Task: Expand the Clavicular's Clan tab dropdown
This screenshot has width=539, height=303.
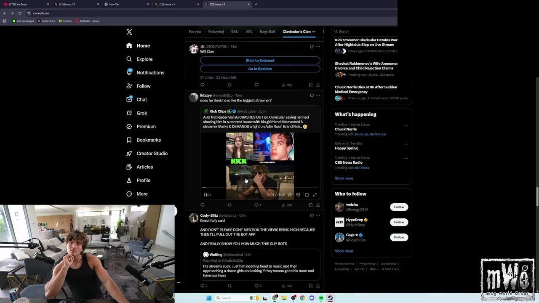Action: point(313,32)
